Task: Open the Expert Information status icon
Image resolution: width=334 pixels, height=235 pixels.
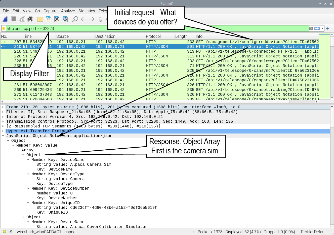Action: click(4, 231)
